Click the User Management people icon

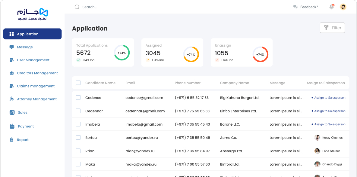(12, 60)
